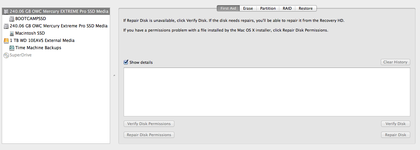
Task: Uncheck the Show details checkbox
Action: 126,62
